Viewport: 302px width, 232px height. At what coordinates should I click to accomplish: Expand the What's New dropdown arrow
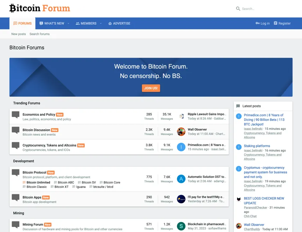click(x=68, y=23)
